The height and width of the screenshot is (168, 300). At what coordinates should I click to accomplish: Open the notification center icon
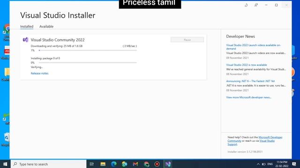[294, 164]
